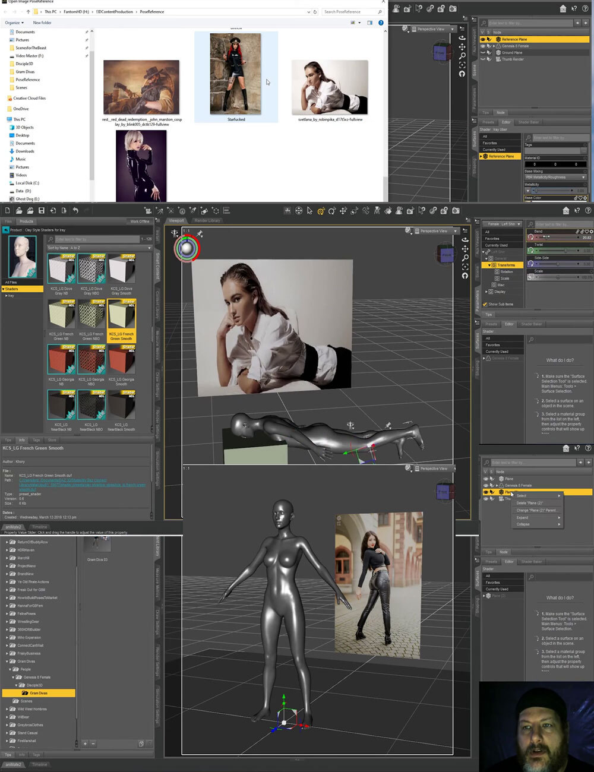The image size is (594, 772).
Task: Click Music folder in file dialog
Action: 20,159
